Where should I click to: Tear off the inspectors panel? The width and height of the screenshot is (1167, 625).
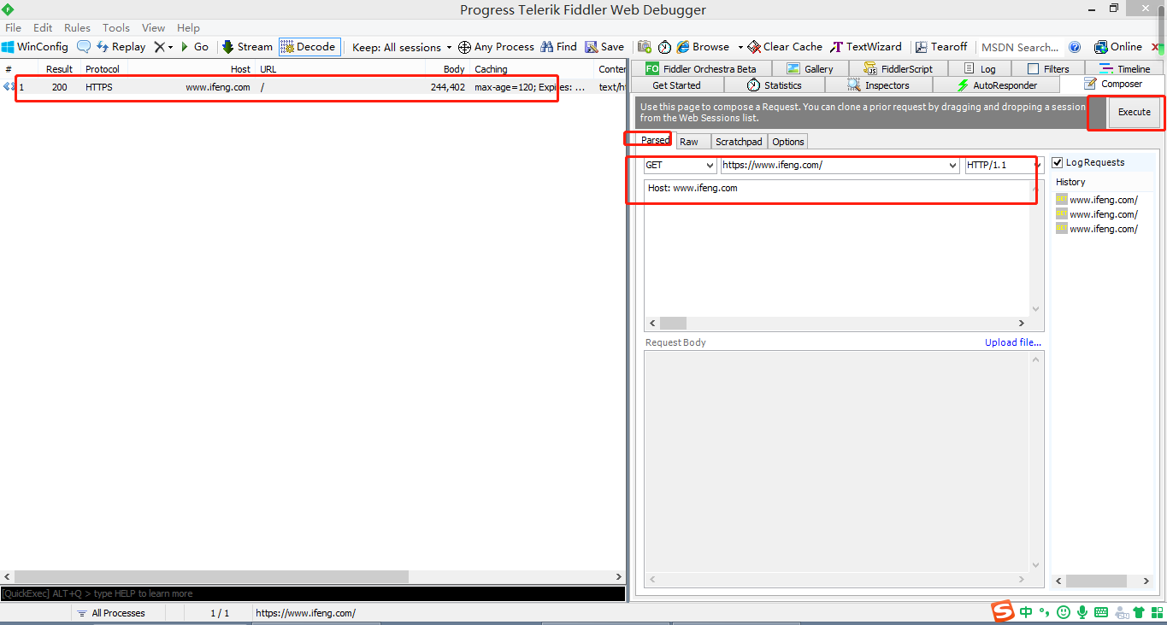tap(941, 47)
